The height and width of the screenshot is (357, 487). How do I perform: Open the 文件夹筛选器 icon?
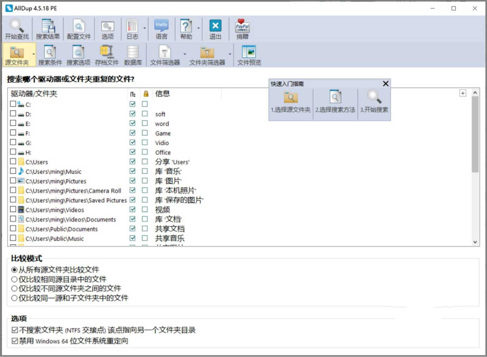tap(207, 55)
